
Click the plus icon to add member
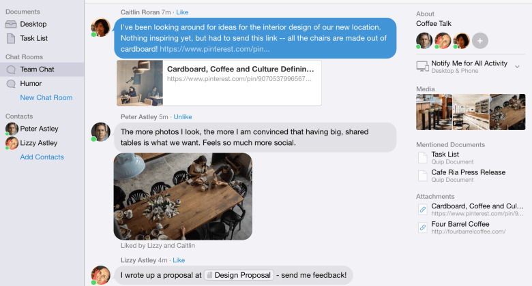(x=479, y=41)
